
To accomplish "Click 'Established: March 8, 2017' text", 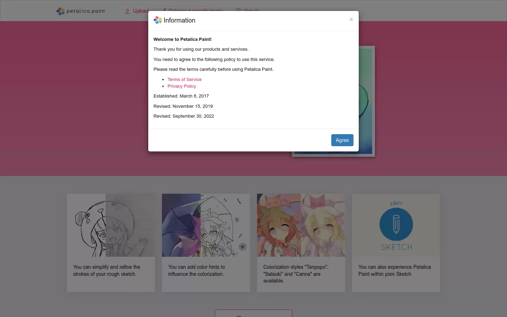I will 181,96.
